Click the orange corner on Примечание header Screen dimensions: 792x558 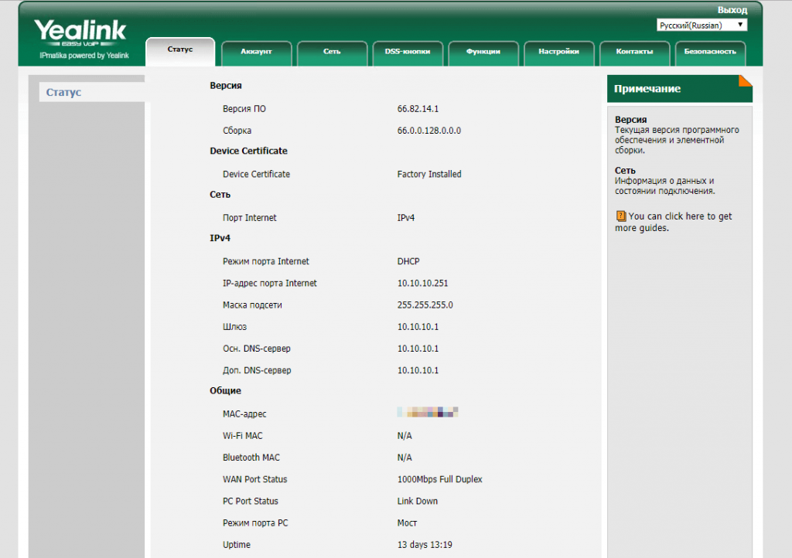coord(745,80)
